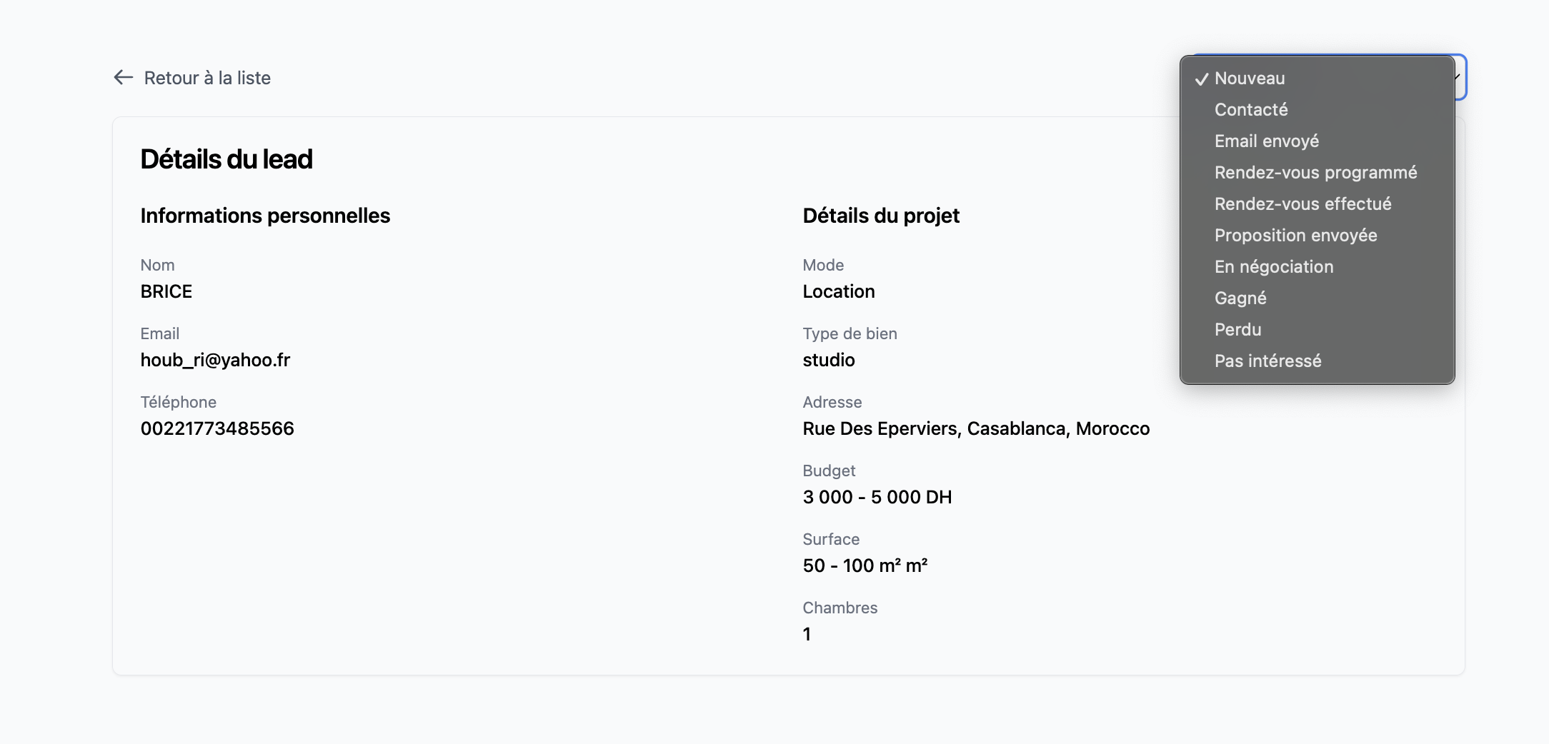Select "Rendez-vous effectué" in the dropdown
This screenshot has height=744, width=1549.
(1303, 204)
